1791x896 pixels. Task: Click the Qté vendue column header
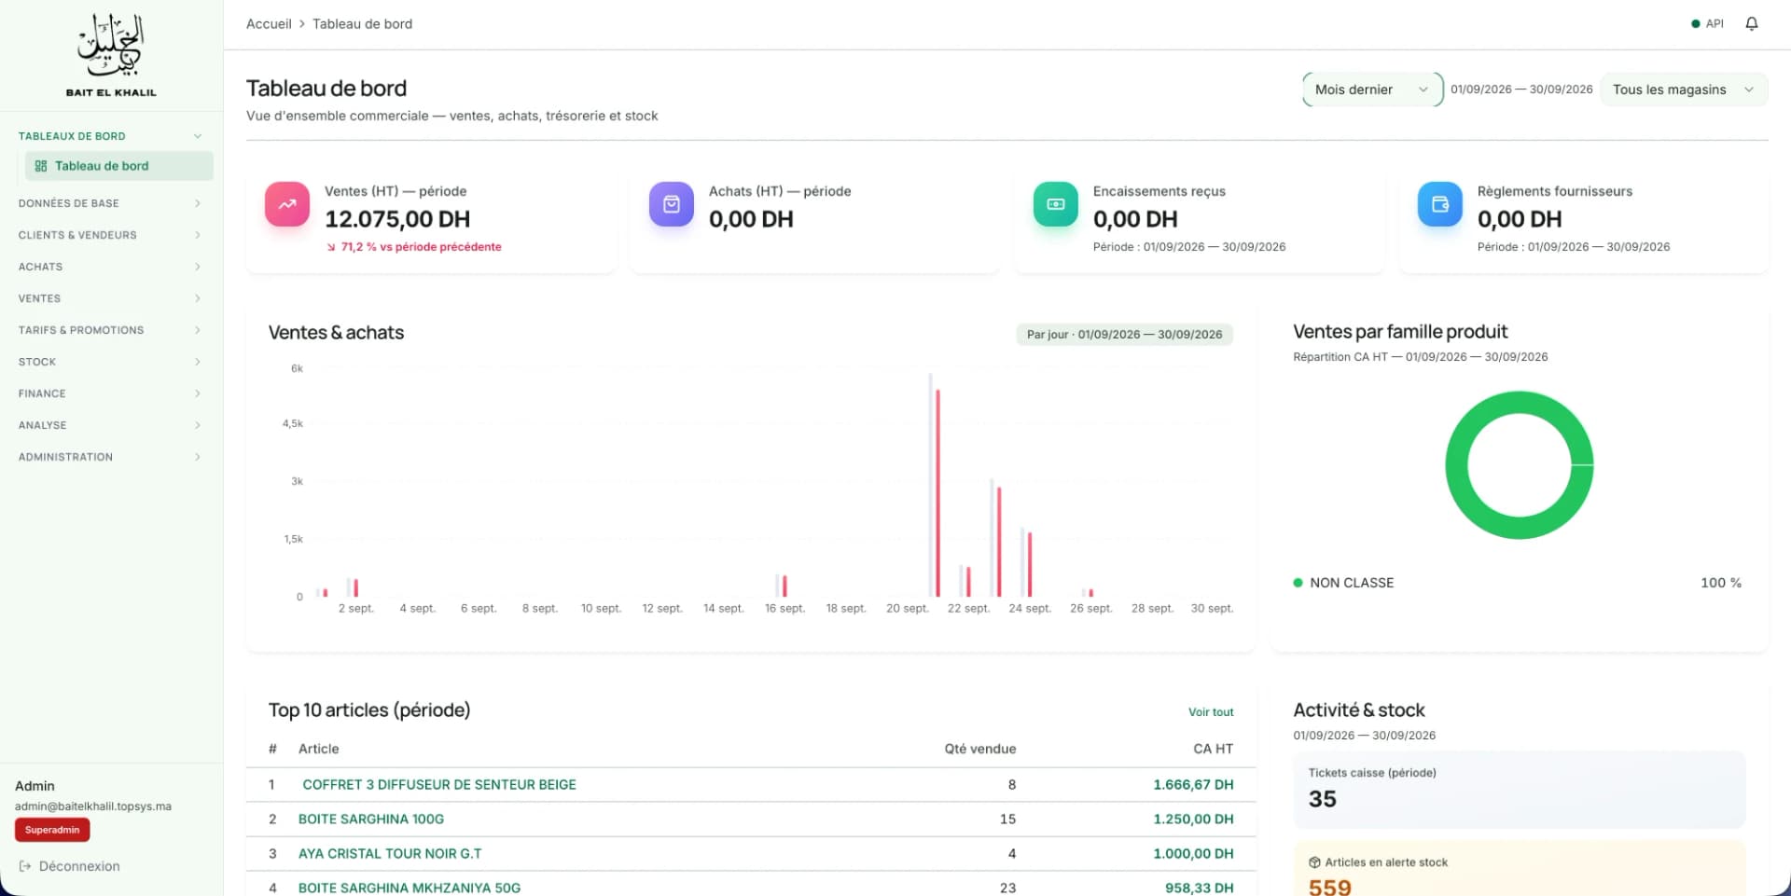[979, 749]
